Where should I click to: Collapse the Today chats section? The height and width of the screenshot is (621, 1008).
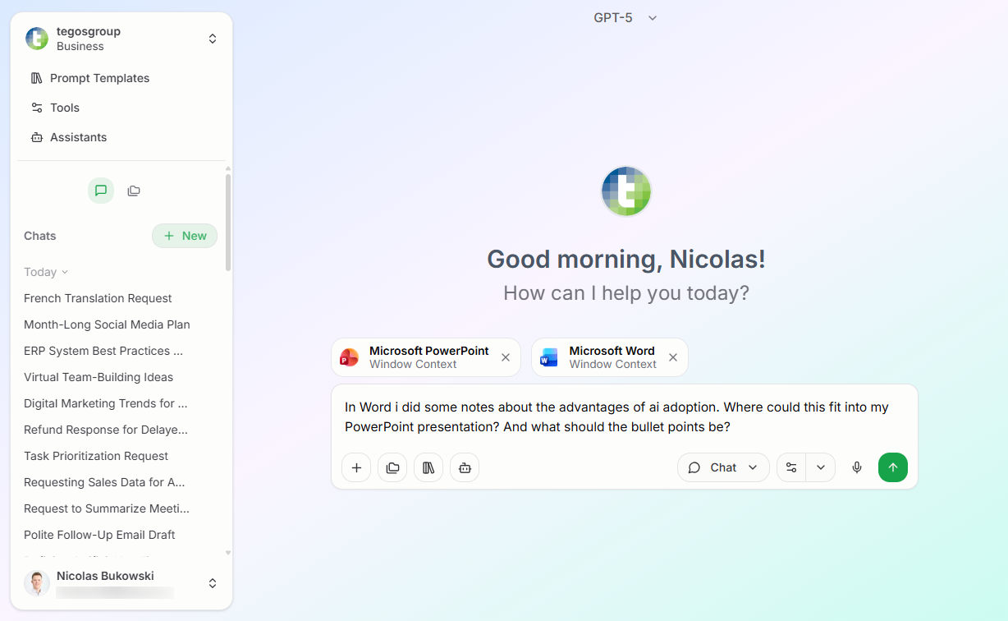tap(46, 272)
